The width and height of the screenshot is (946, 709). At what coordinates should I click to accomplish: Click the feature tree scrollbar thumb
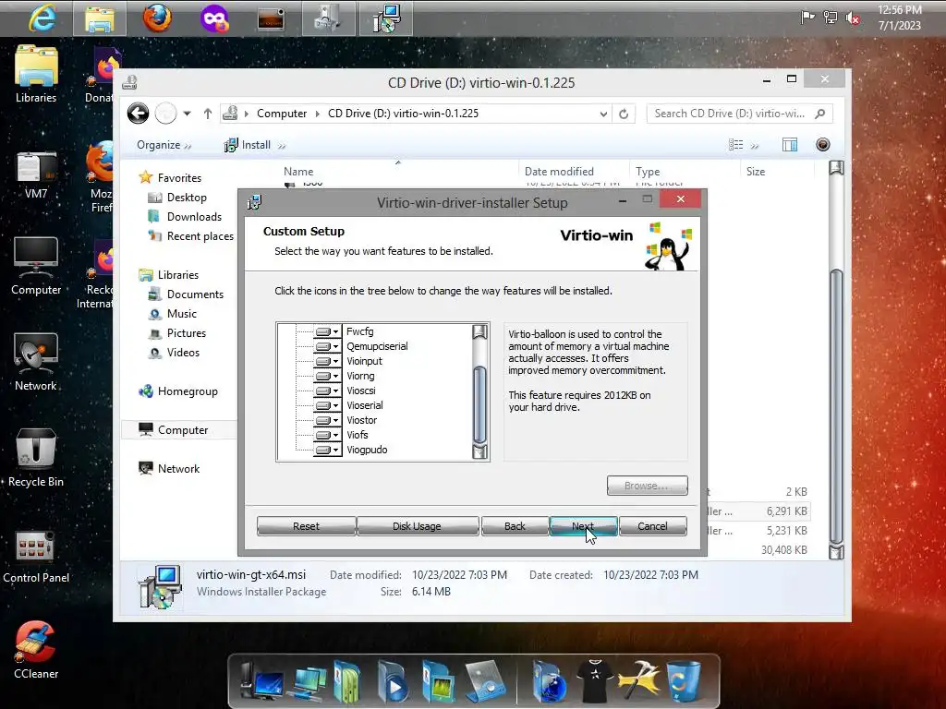click(479, 404)
